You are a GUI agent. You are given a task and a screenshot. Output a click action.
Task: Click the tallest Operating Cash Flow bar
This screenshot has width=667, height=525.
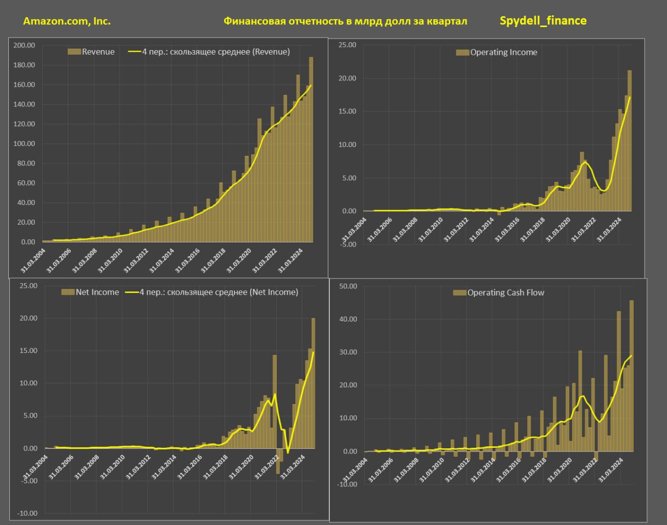tap(632, 375)
